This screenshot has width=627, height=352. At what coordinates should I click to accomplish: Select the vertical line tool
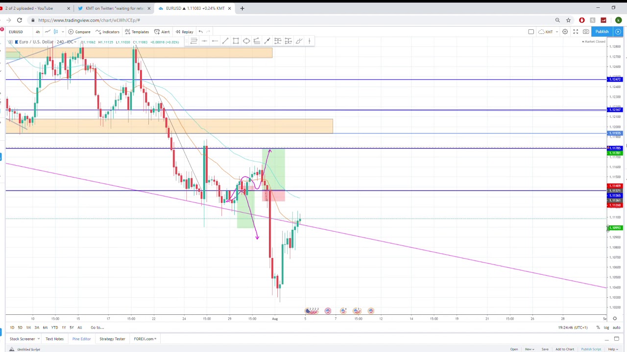coord(309,41)
